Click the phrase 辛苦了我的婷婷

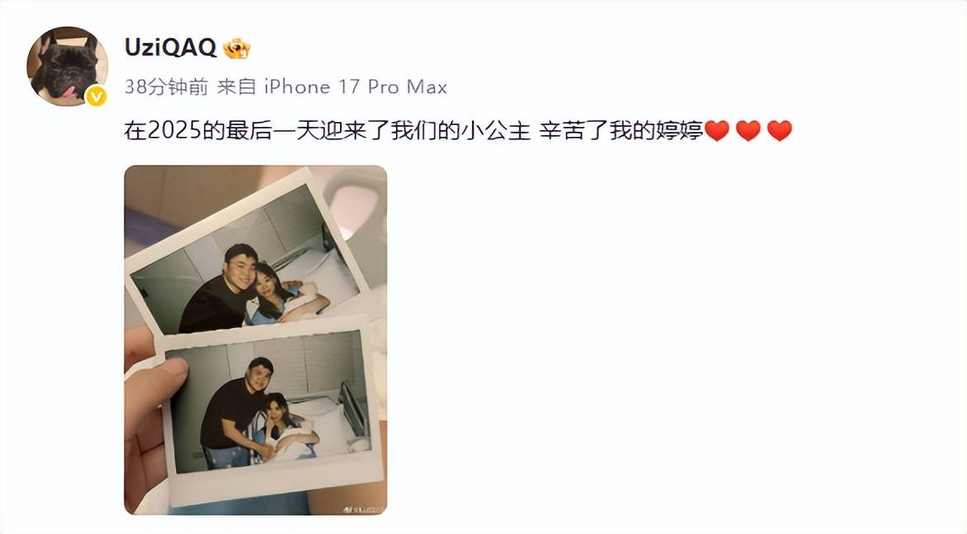[x=621, y=131]
